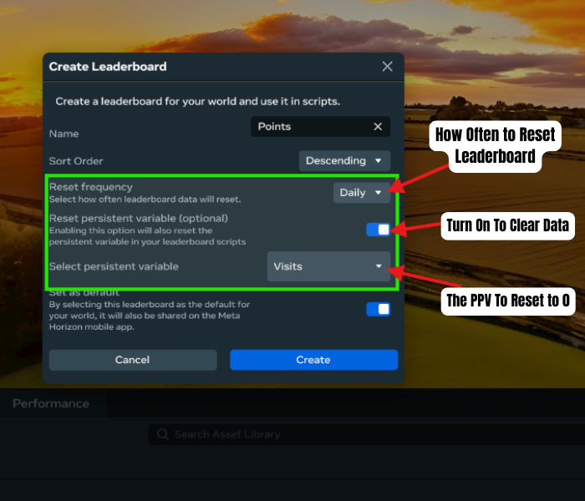
Task: Open the Sort Order Descending dropdown
Action: pyautogui.click(x=344, y=160)
